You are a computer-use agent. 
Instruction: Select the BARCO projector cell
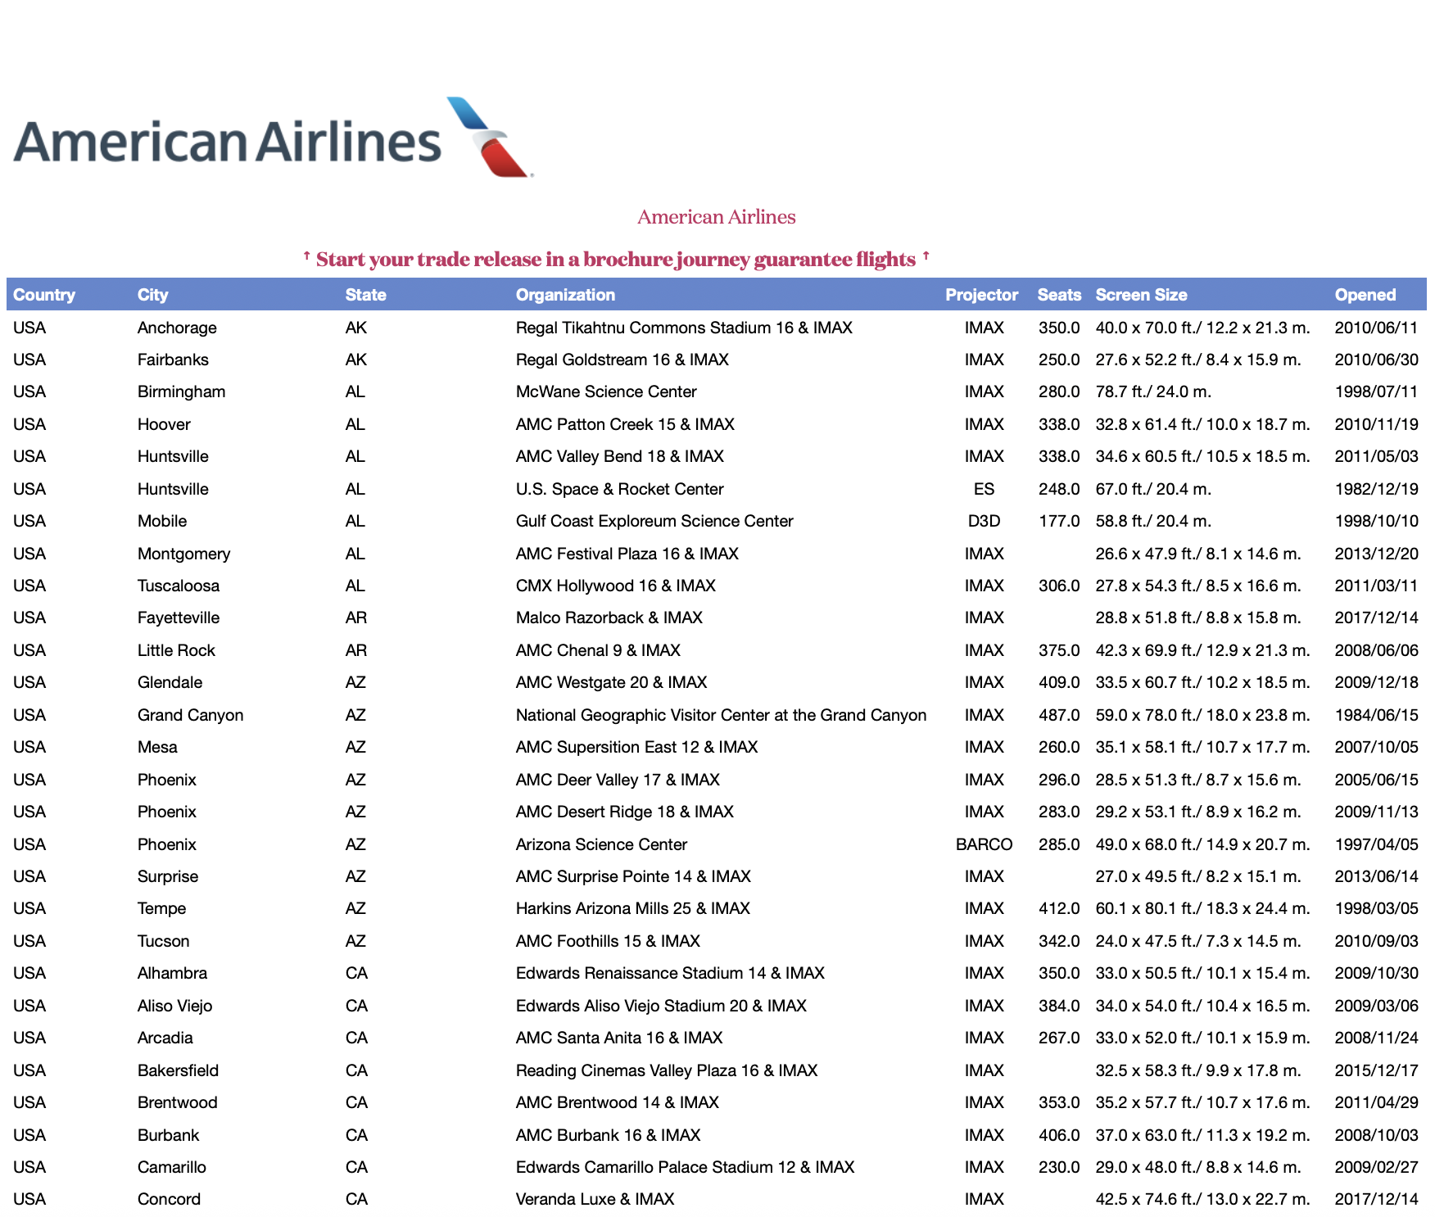[x=984, y=844]
